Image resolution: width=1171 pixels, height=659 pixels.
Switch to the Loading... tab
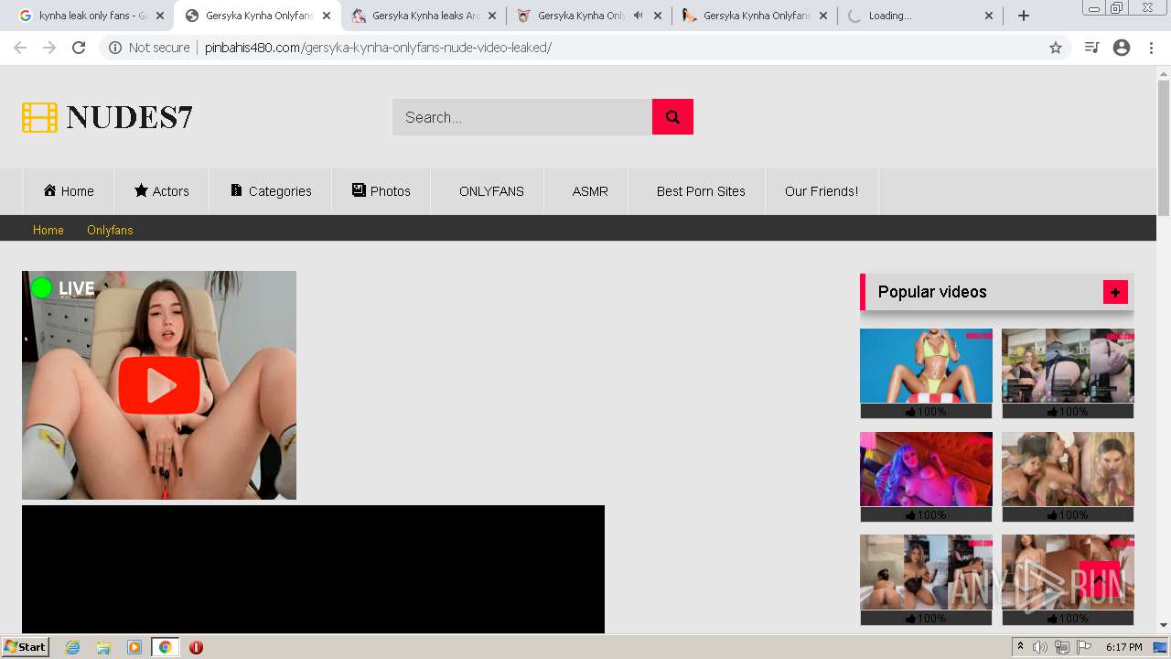pos(920,16)
